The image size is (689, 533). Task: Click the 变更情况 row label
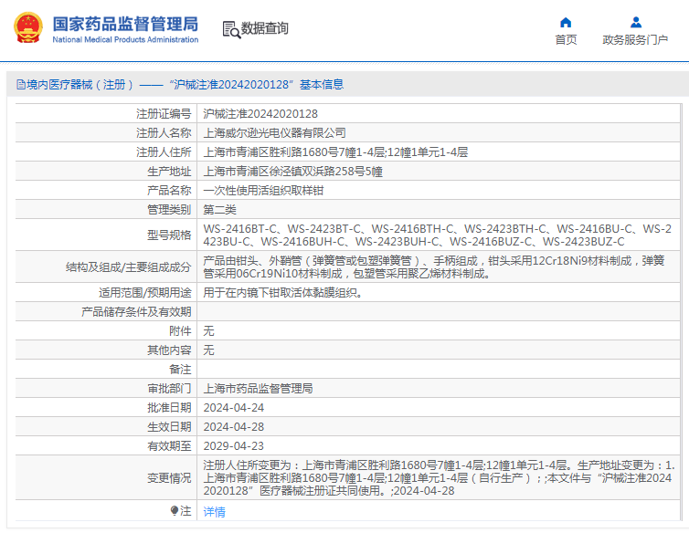click(169, 477)
